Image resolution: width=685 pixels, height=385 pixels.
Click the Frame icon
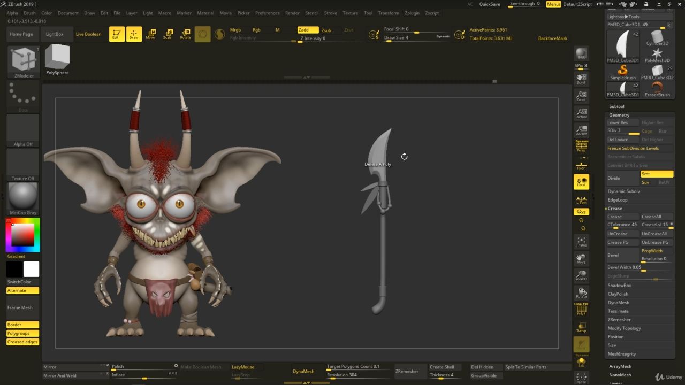(581, 242)
